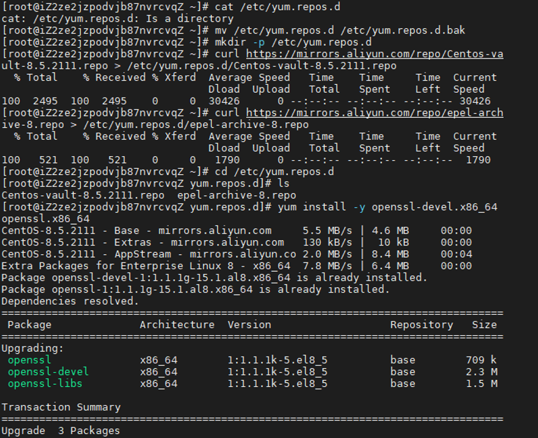The width and height of the screenshot is (538, 438).
Task: Click the 'openssl.x86_64' wrapped command text
Action: tap(46, 219)
